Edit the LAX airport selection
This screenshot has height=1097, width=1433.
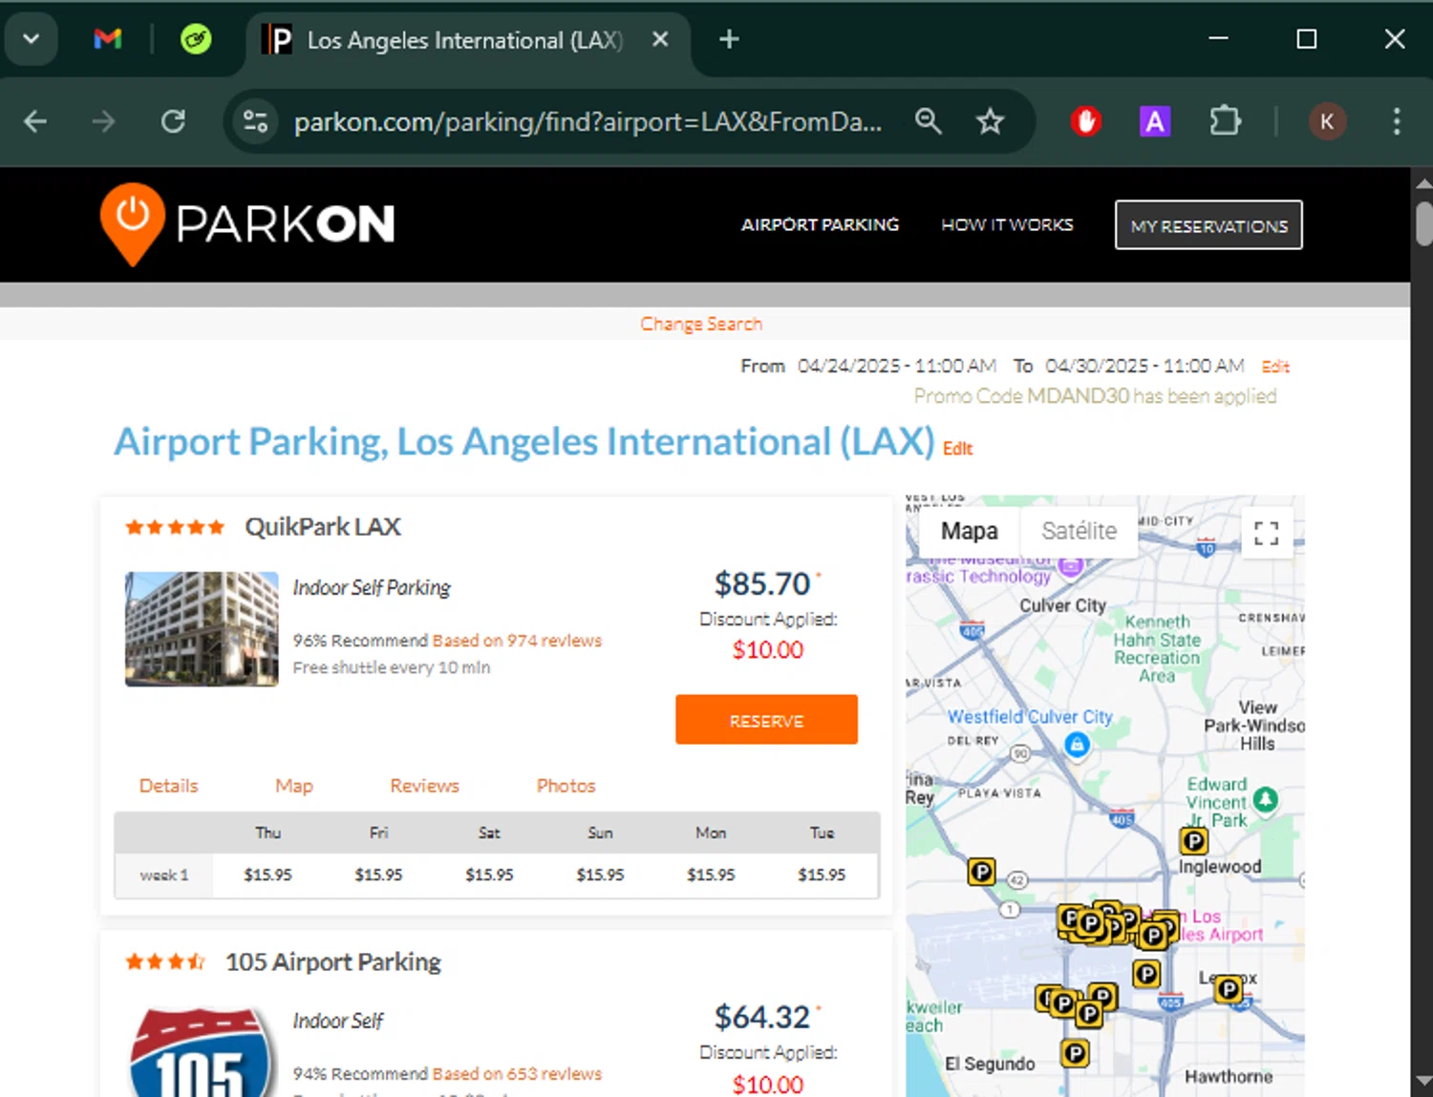[x=957, y=449]
